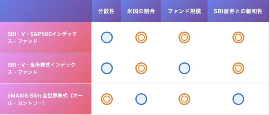This screenshot has width=270, height=115.
Task: Click the double circle for eMAXIS Slim ファンド規模
Action: click(x=184, y=99)
